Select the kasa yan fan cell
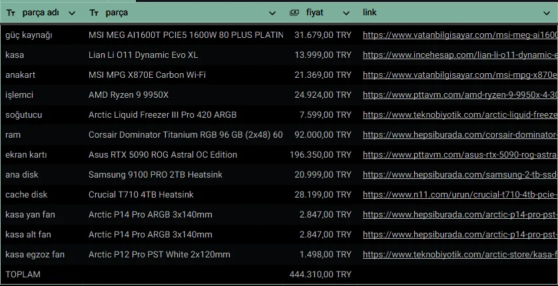558x286 pixels. tap(43, 215)
